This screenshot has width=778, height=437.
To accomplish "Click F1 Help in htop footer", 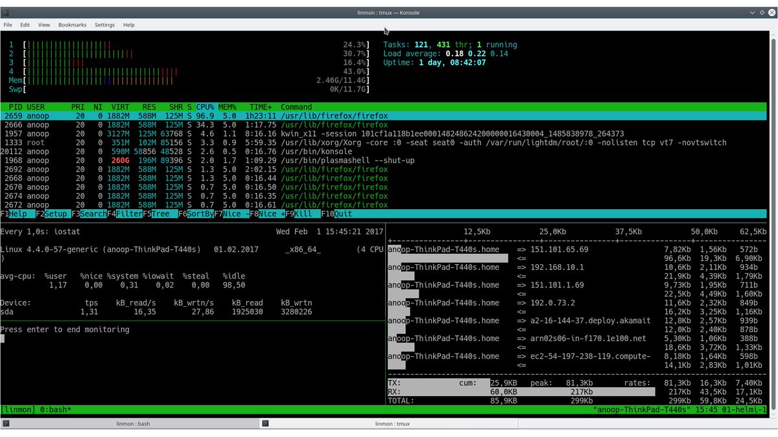I will [14, 214].
